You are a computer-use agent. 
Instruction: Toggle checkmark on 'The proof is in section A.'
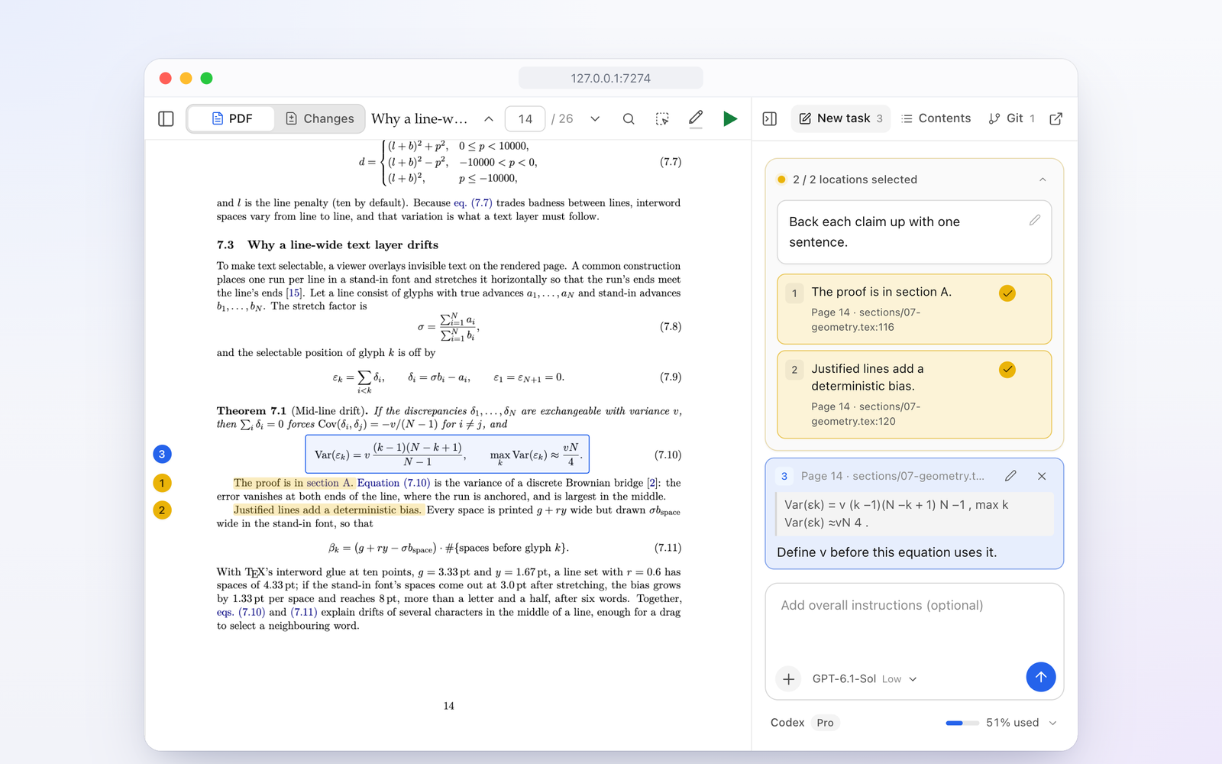click(1007, 293)
